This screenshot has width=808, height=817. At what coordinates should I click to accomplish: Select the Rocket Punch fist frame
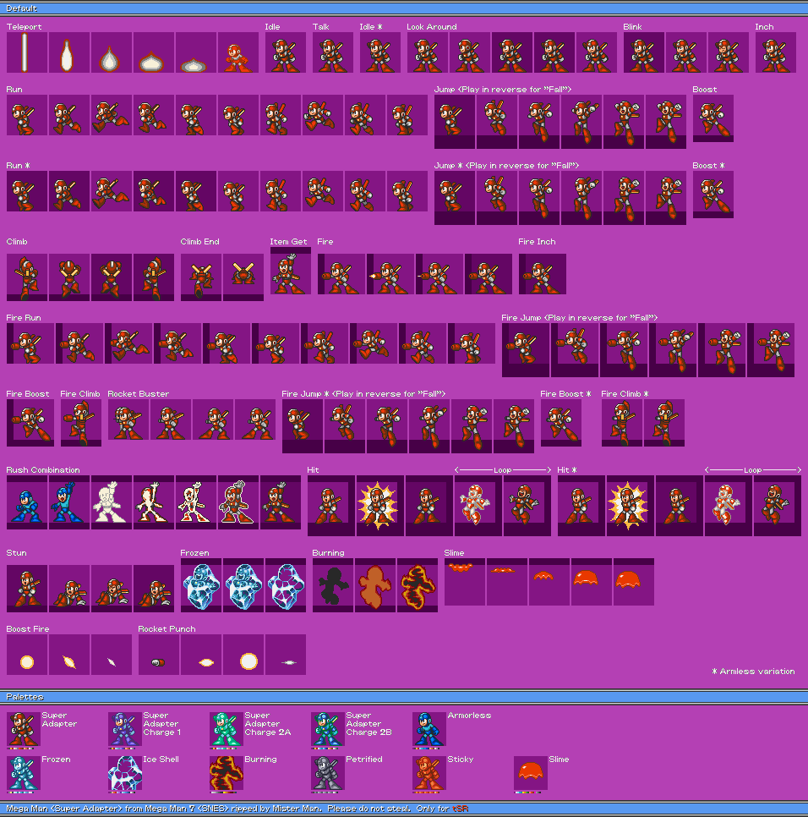(159, 655)
